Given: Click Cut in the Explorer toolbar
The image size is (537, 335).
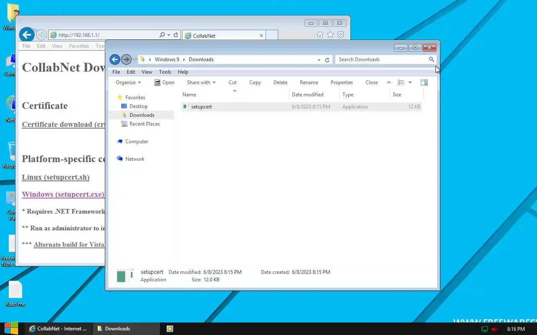Looking at the screenshot, I should [x=232, y=82].
